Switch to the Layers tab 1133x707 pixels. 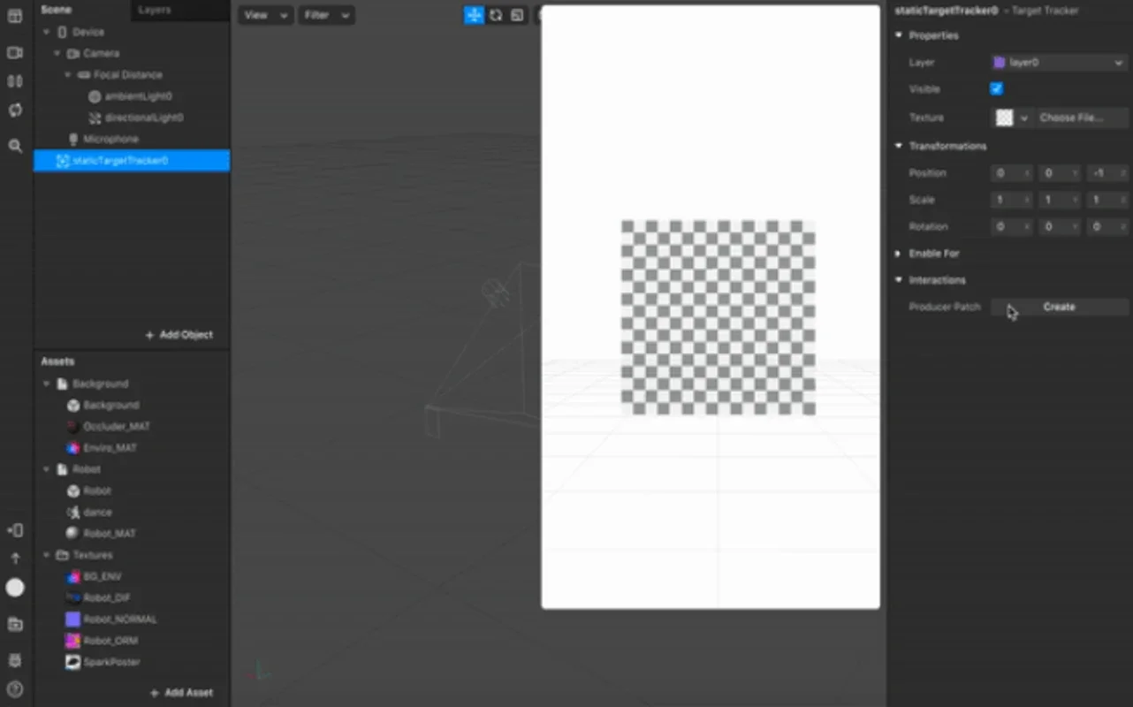155,10
